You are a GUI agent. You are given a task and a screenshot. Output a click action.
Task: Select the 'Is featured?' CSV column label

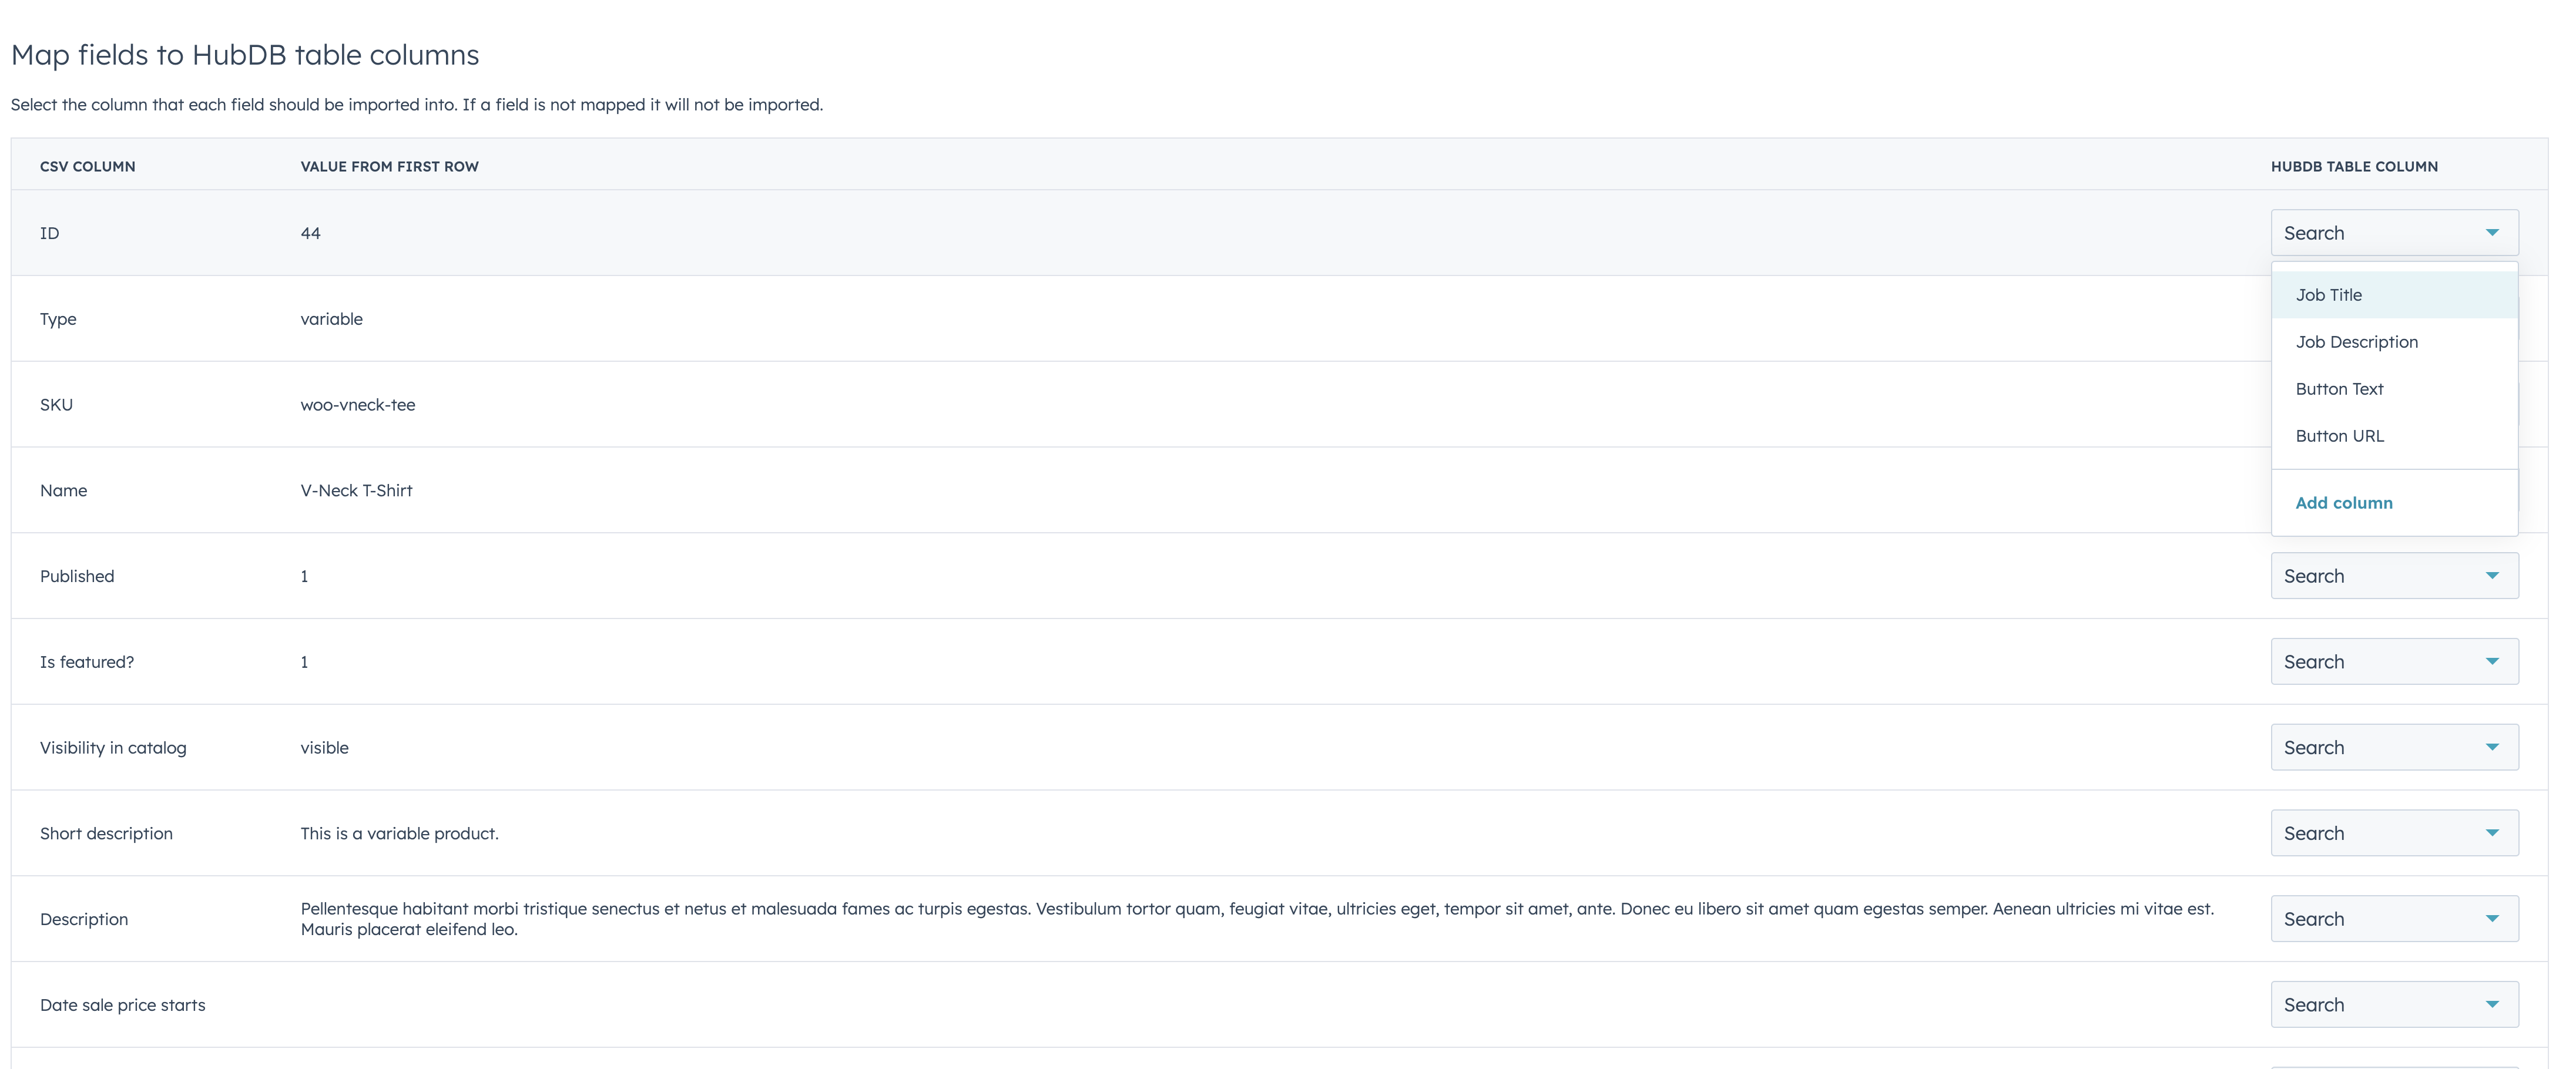pos(87,662)
